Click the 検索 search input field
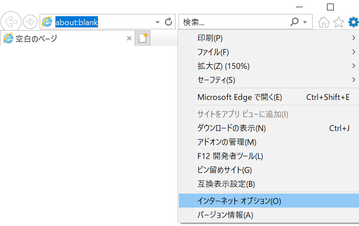Image resolution: width=359 pixels, height=226 pixels. point(234,22)
